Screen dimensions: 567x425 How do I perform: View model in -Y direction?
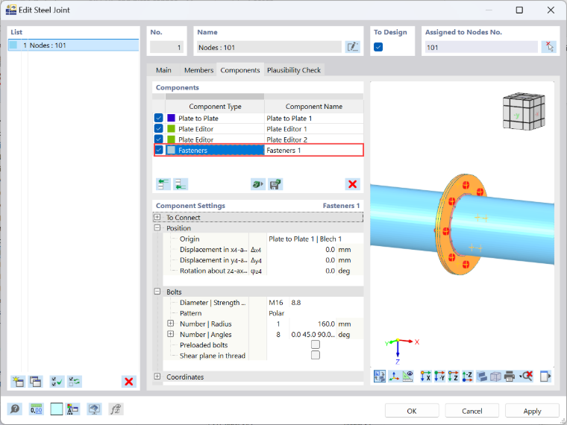[x=439, y=377]
